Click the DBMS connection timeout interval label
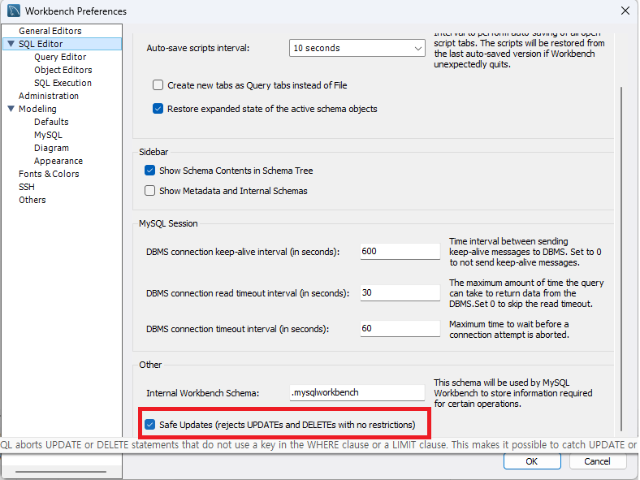The height and width of the screenshot is (480, 640). pyautogui.click(x=237, y=329)
